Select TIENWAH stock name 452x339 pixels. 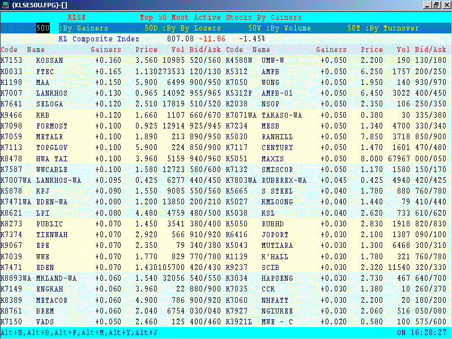[x=52, y=235]
